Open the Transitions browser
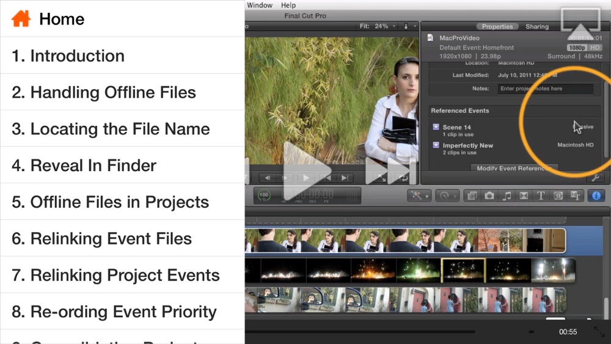 pyautogui.click(x=524, y=196)
